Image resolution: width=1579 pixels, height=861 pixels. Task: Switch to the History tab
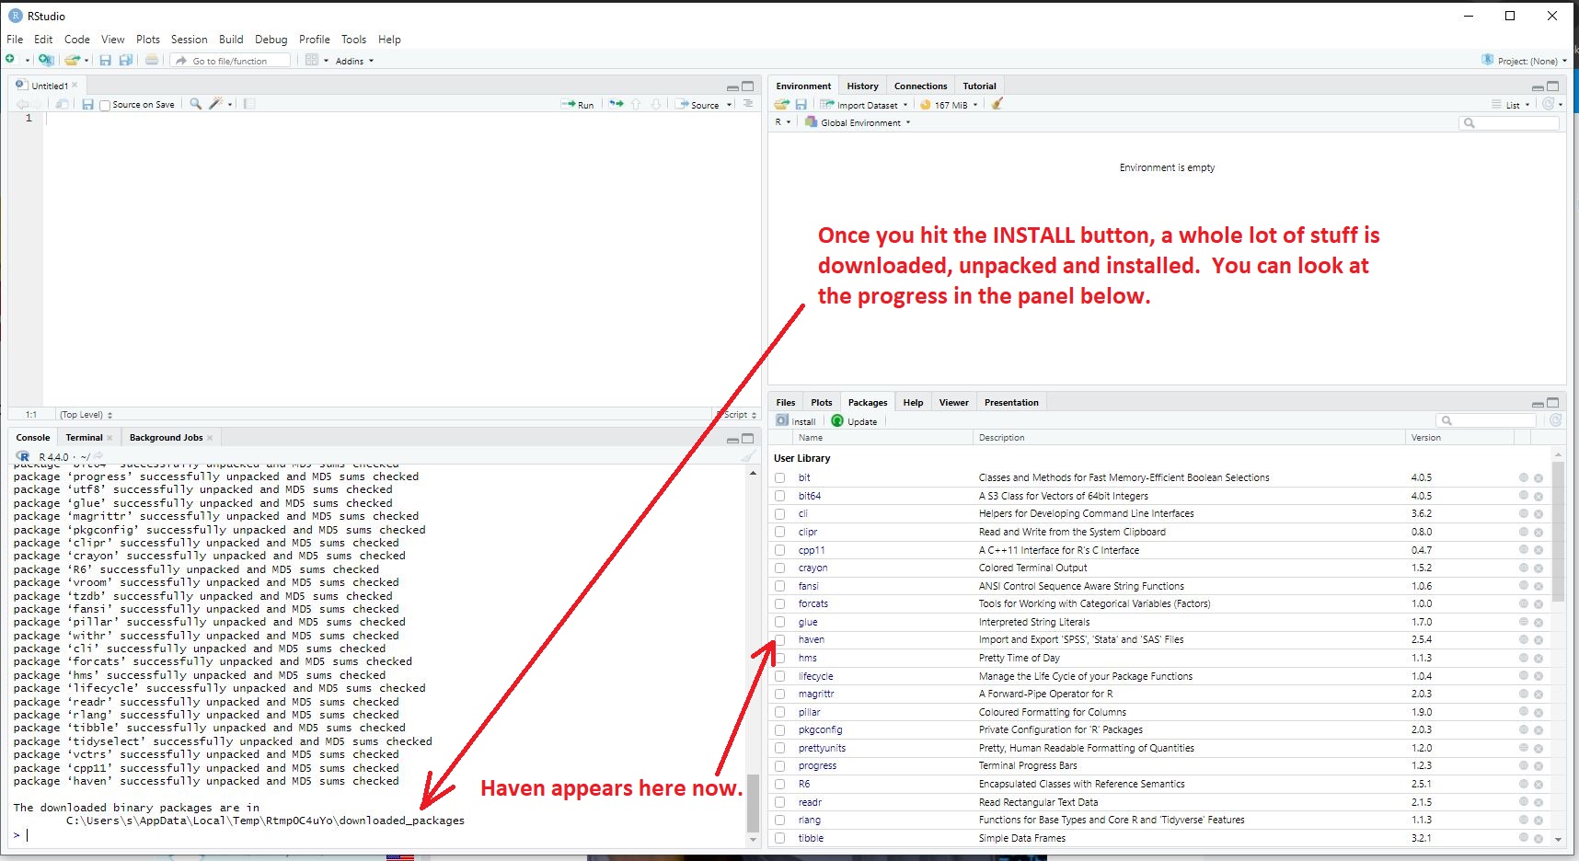[x=862, y=86]
